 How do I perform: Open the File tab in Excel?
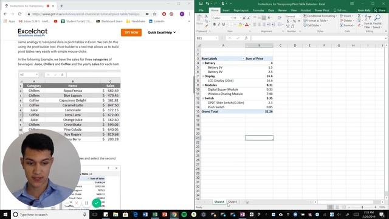point(201,10)
